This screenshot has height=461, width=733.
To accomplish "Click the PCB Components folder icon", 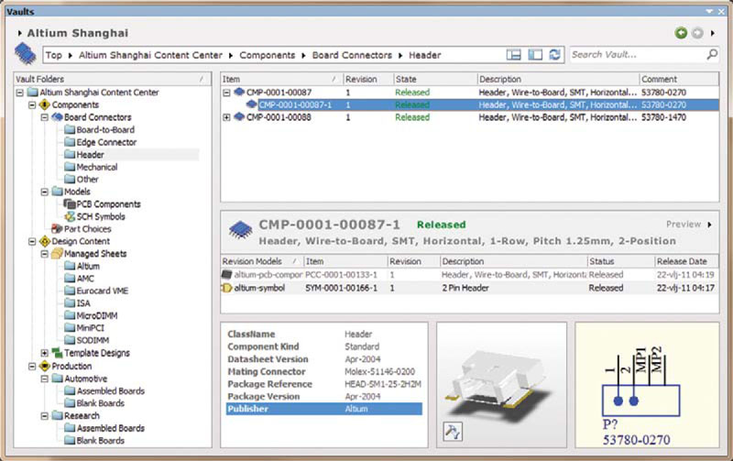I will coord(70,204).
